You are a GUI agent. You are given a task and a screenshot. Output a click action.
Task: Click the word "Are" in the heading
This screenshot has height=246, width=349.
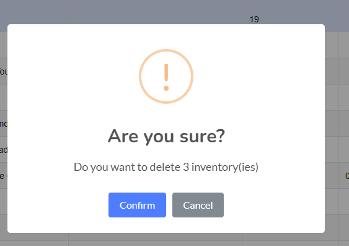pos(123,136)
